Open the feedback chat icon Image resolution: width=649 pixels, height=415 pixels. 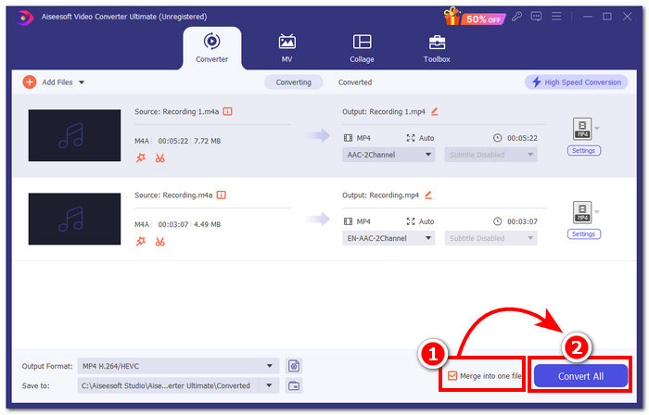[x=536, y=17]
